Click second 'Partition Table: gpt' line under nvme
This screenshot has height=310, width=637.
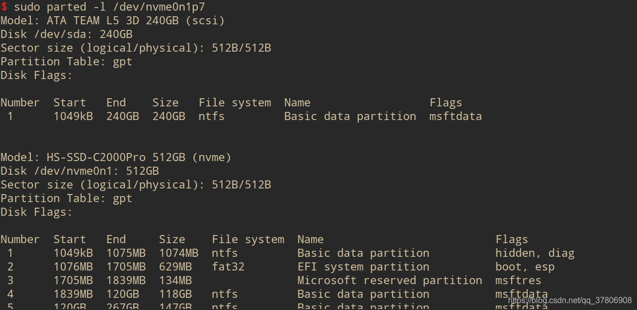pyautogui.click(x=66, y=199)
